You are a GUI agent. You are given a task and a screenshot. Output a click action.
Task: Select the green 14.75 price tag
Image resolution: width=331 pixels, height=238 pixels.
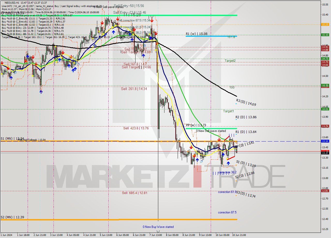(325, 59)
